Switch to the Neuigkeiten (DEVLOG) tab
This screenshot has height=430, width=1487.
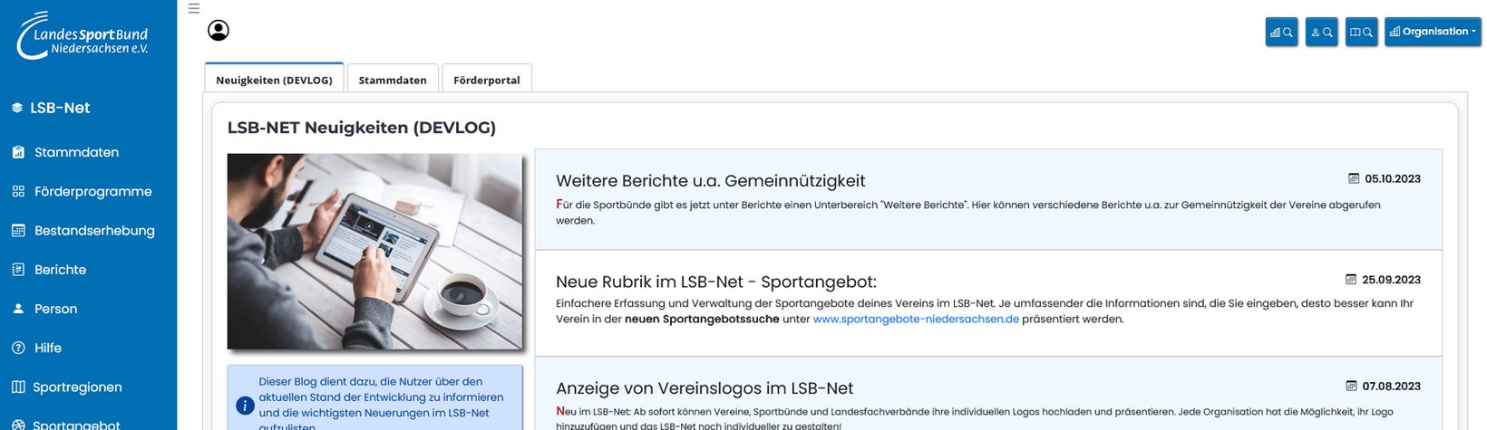pyautogui.click(x=274, y=79)
